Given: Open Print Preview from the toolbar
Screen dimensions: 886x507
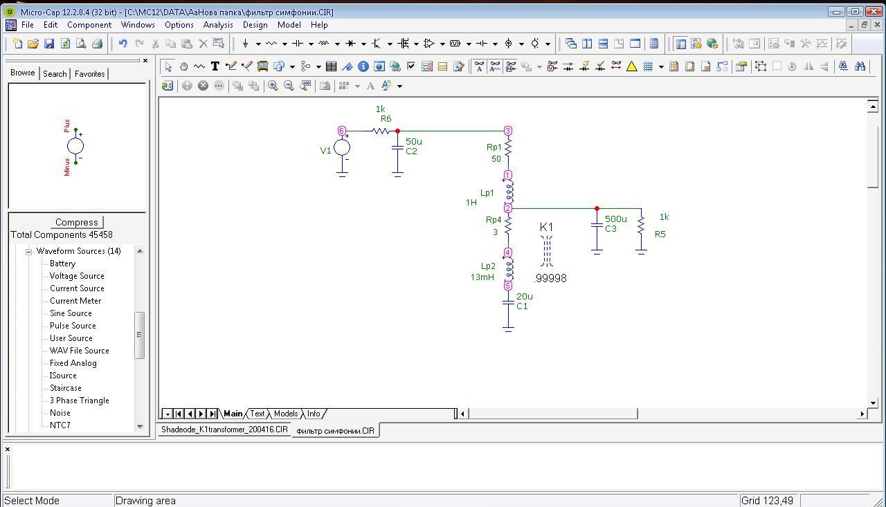Looking at the screenshot, I should pos(81,44).
